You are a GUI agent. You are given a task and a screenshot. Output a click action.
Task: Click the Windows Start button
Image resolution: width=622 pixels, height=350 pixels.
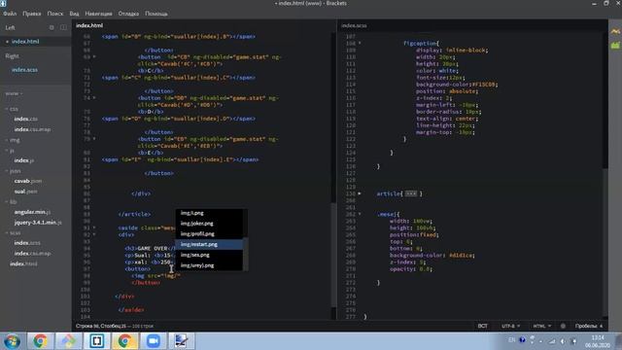(12, 341)
